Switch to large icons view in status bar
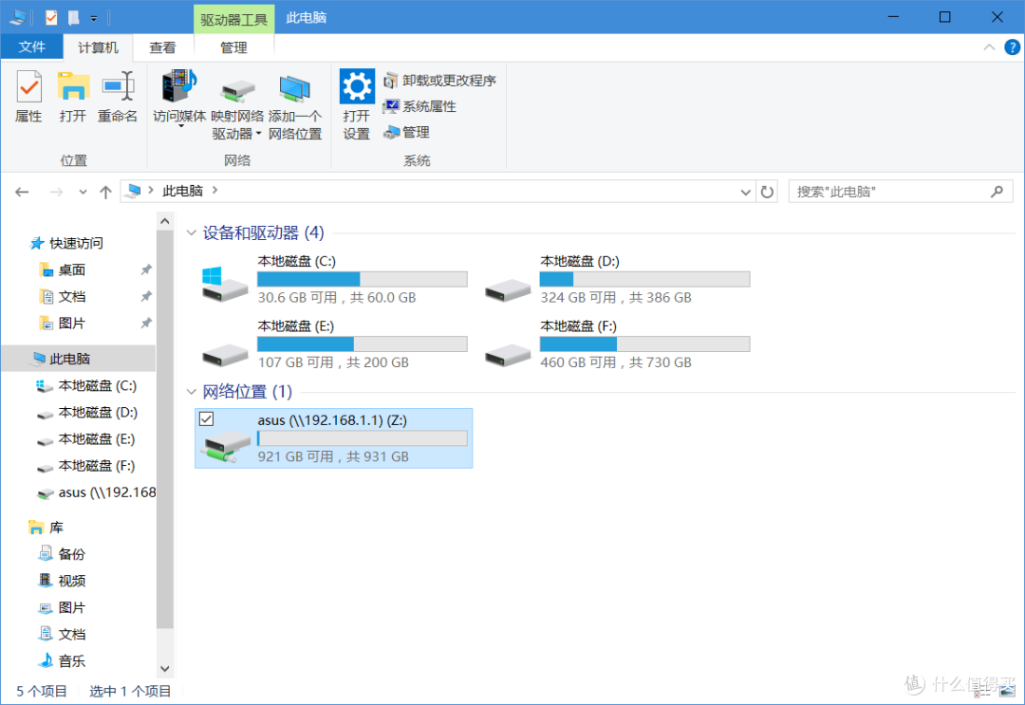Image resolution: width=1025 pixels, height=705 pixels. [1007, 691]
